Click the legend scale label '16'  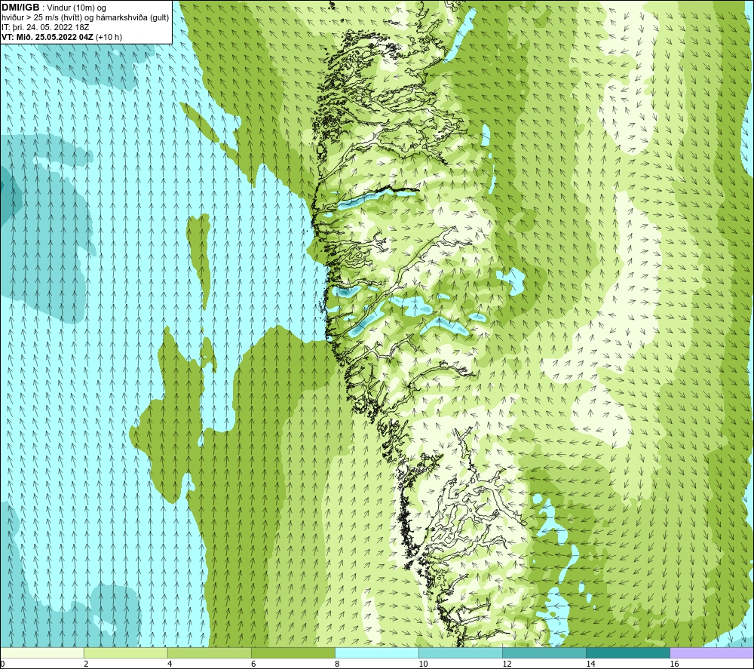(x=673, y=664)
